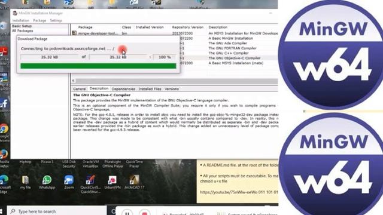Click the 'Type here to search' taskbar box
The image size is (383, 215).
[x=57, y=211]
